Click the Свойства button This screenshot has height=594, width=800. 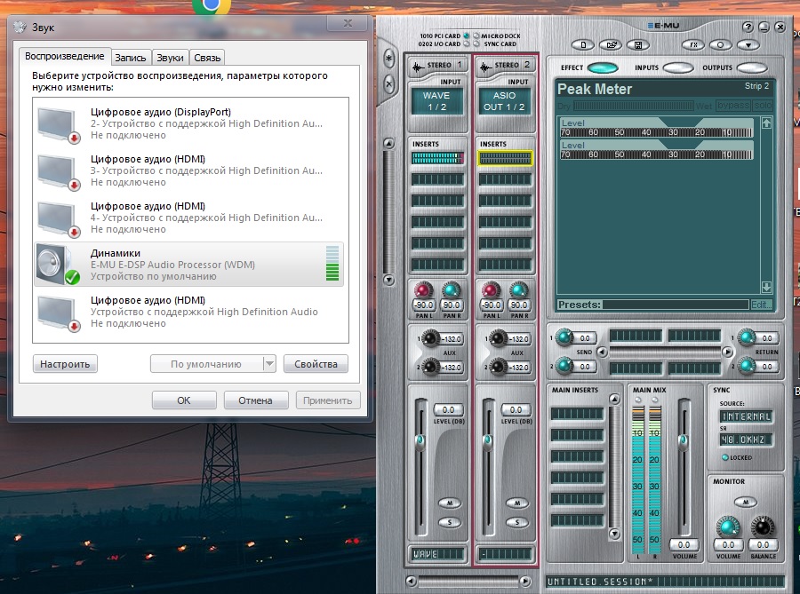pyautogui.click(x=316, y=364)
